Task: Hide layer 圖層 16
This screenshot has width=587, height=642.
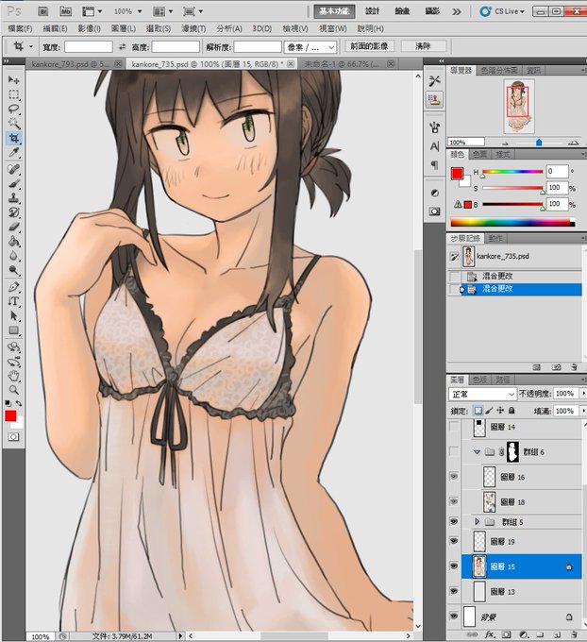Action: click(x=454, y=477)
